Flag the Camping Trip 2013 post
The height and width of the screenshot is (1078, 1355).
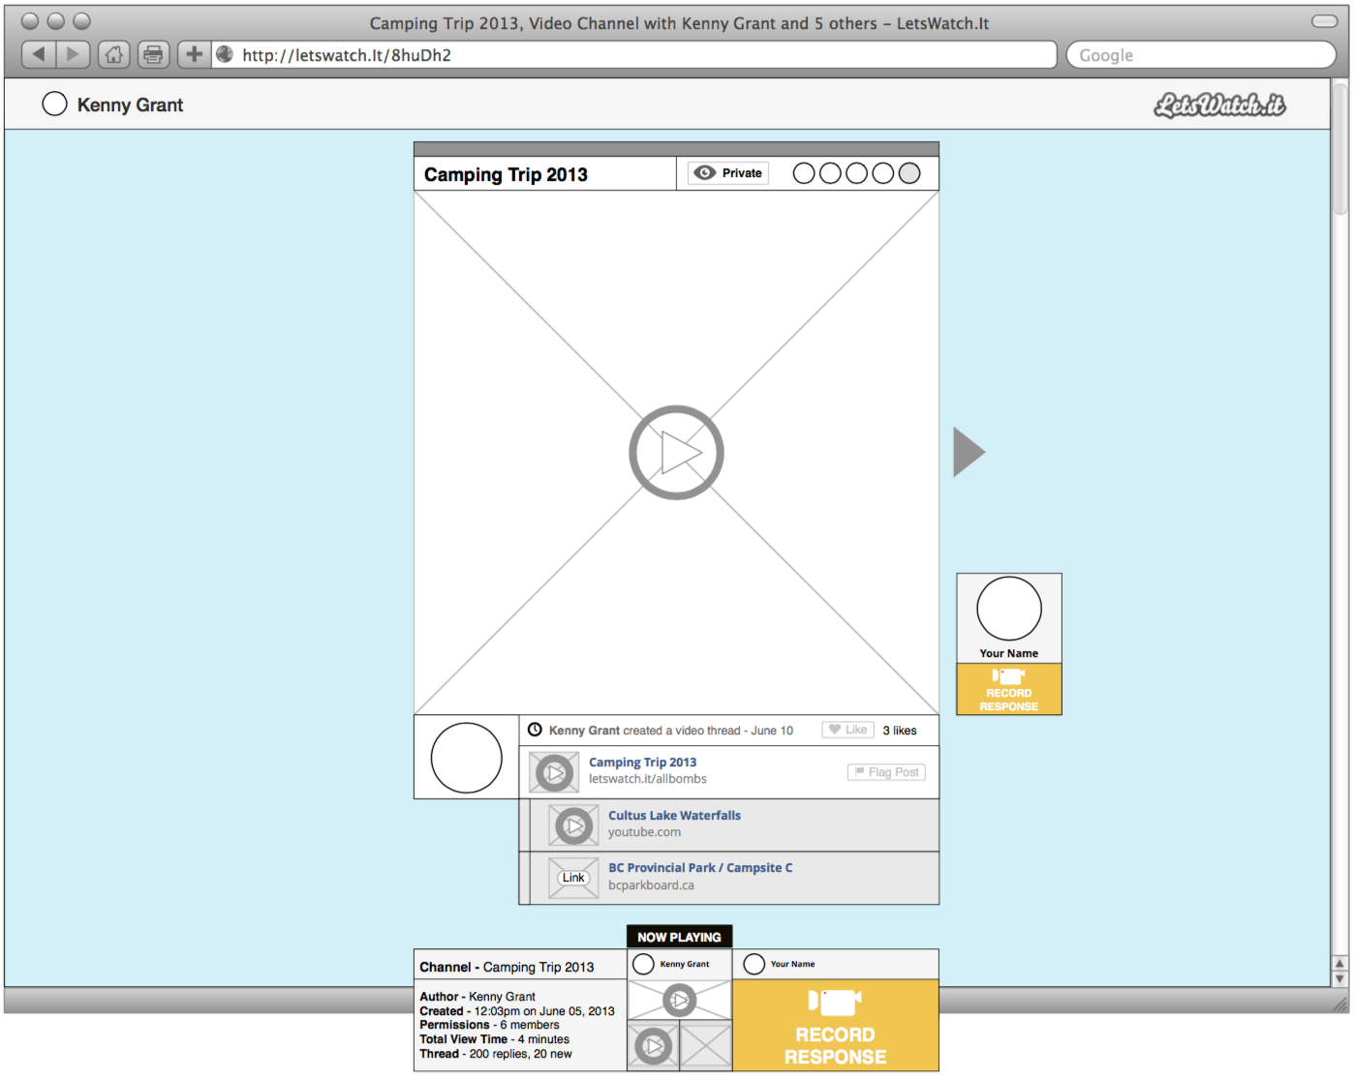pos(886,772)
